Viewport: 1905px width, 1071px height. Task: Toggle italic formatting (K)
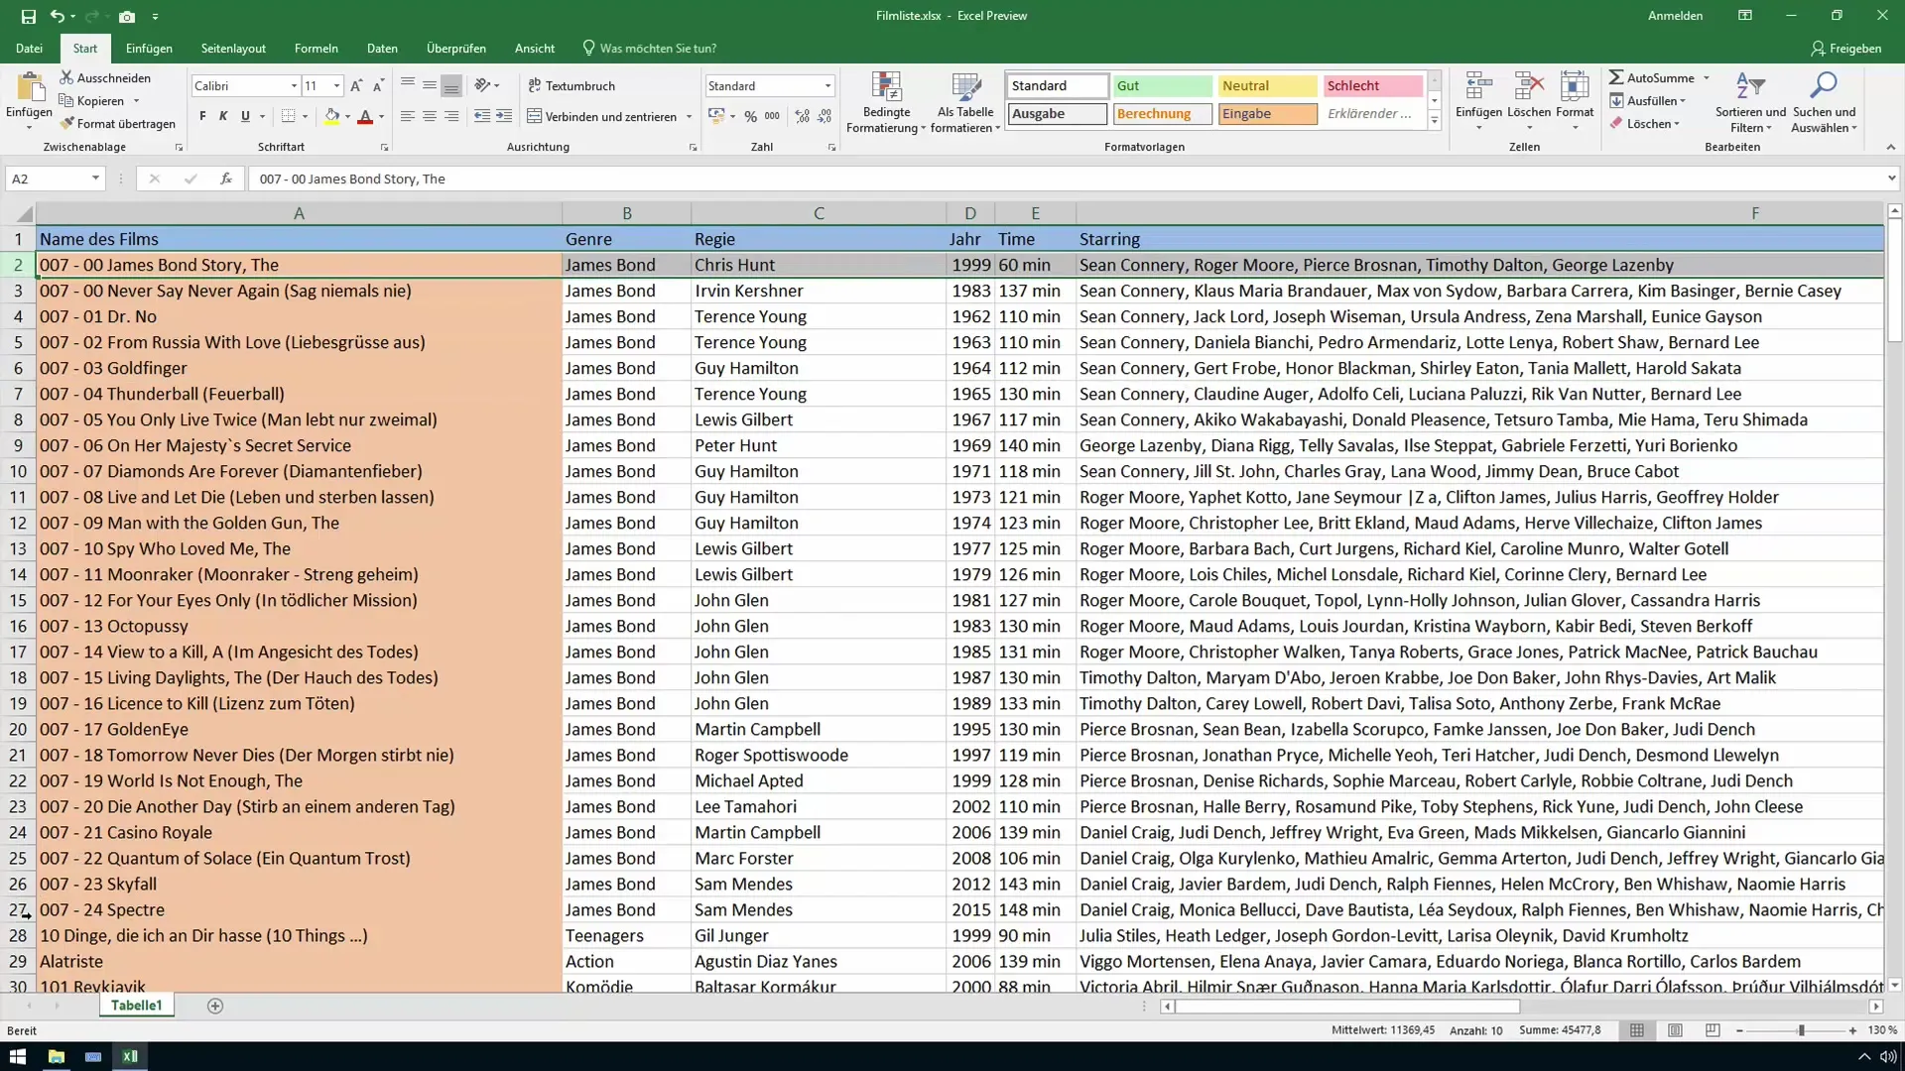pos(223,116)
